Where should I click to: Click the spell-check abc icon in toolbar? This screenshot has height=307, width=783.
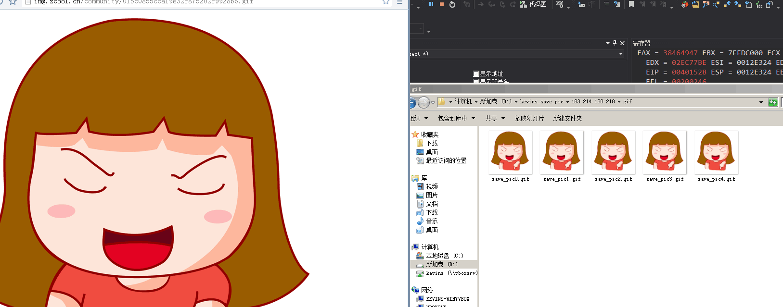click(758, 4)
